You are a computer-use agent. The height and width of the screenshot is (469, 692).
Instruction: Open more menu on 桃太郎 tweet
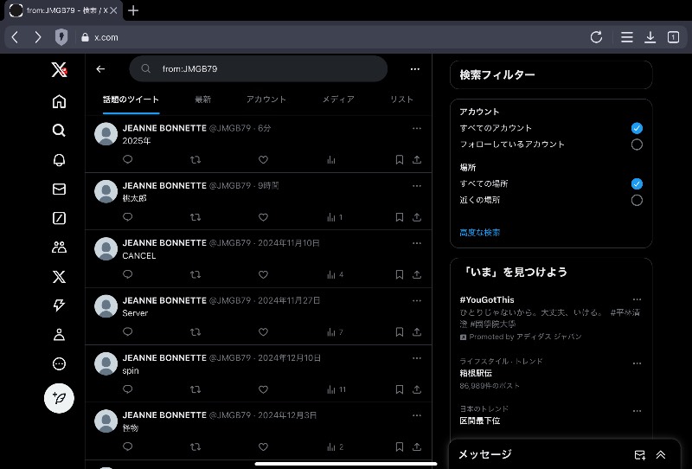[x=417, y=186]
